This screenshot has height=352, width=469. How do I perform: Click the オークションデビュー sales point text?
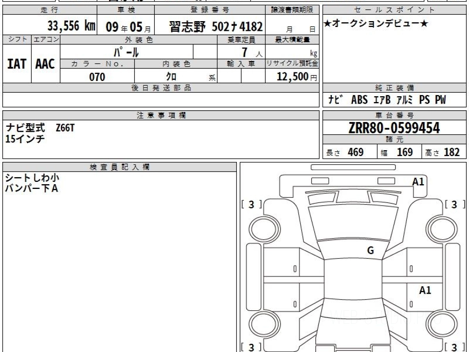click(376, 24)
